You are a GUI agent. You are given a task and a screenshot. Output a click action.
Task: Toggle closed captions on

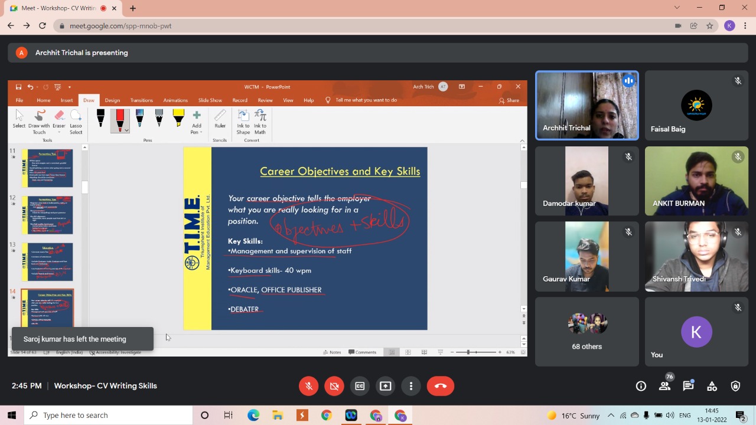pos(360,386)
